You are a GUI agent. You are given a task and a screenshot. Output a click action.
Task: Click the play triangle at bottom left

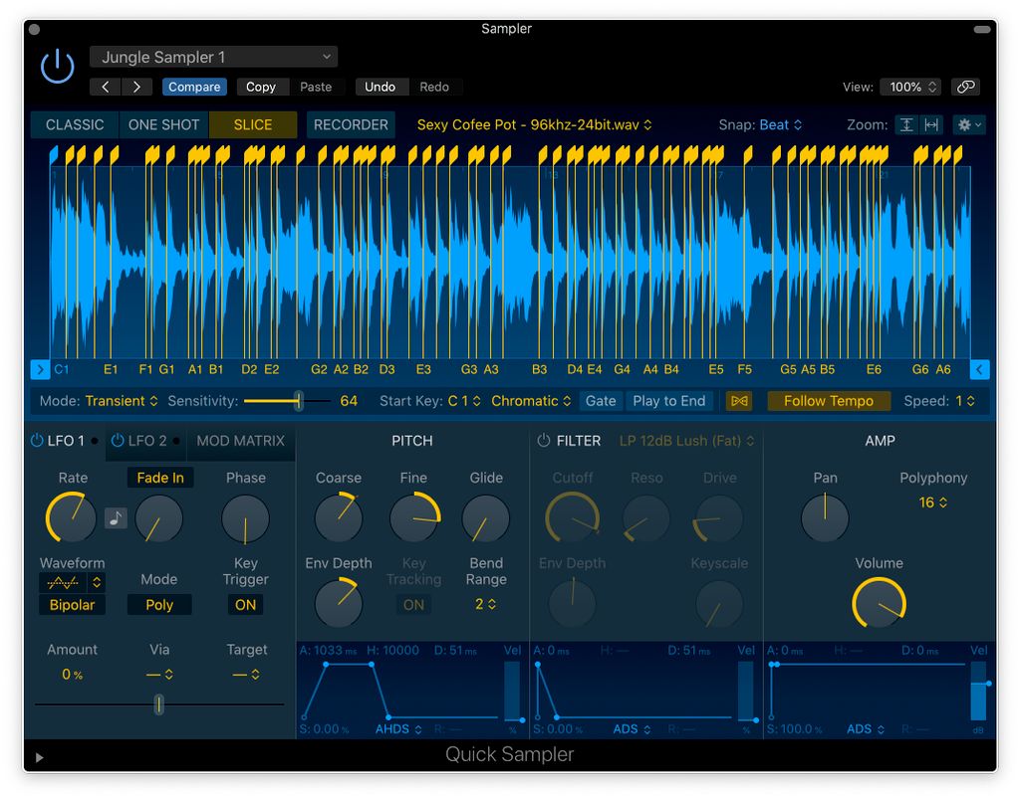(39, 757)
